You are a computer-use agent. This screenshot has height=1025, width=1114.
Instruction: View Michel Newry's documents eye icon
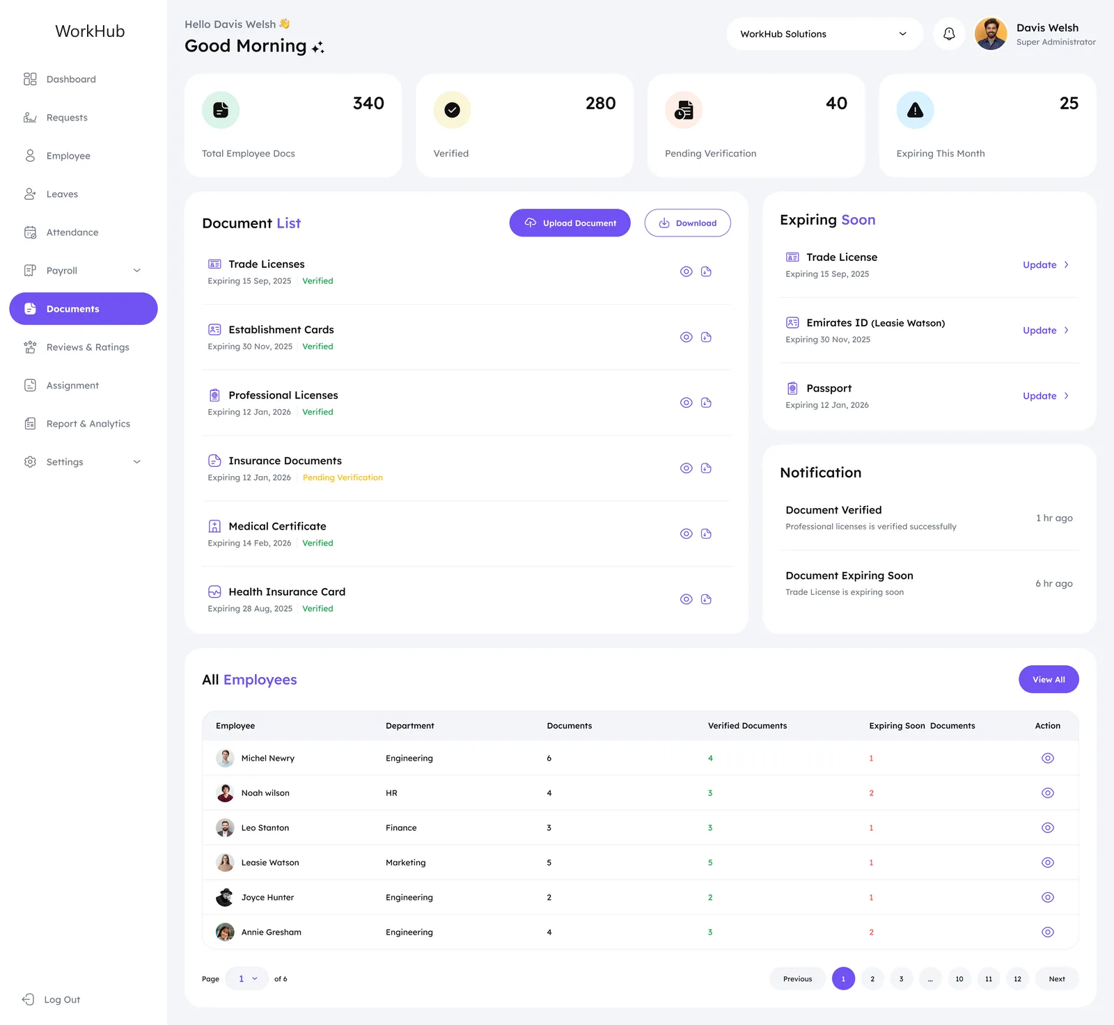(x=1048, y=758)
